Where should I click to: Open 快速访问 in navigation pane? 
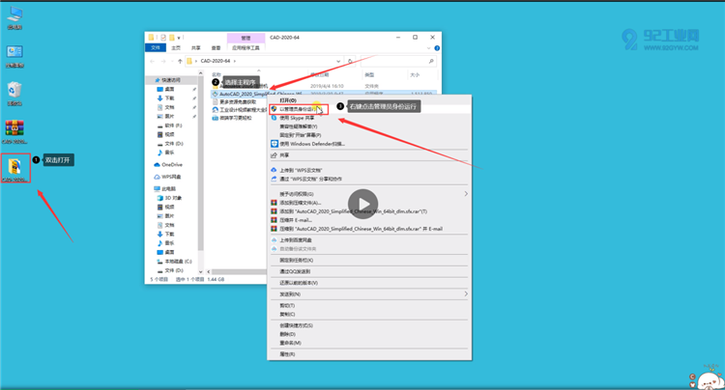[x=168, y=80]
